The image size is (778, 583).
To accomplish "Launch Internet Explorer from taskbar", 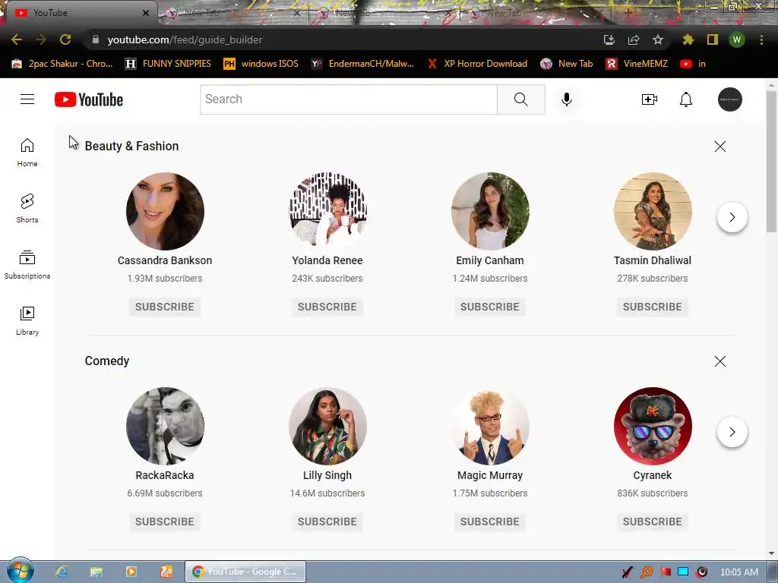I will [61, 572].
